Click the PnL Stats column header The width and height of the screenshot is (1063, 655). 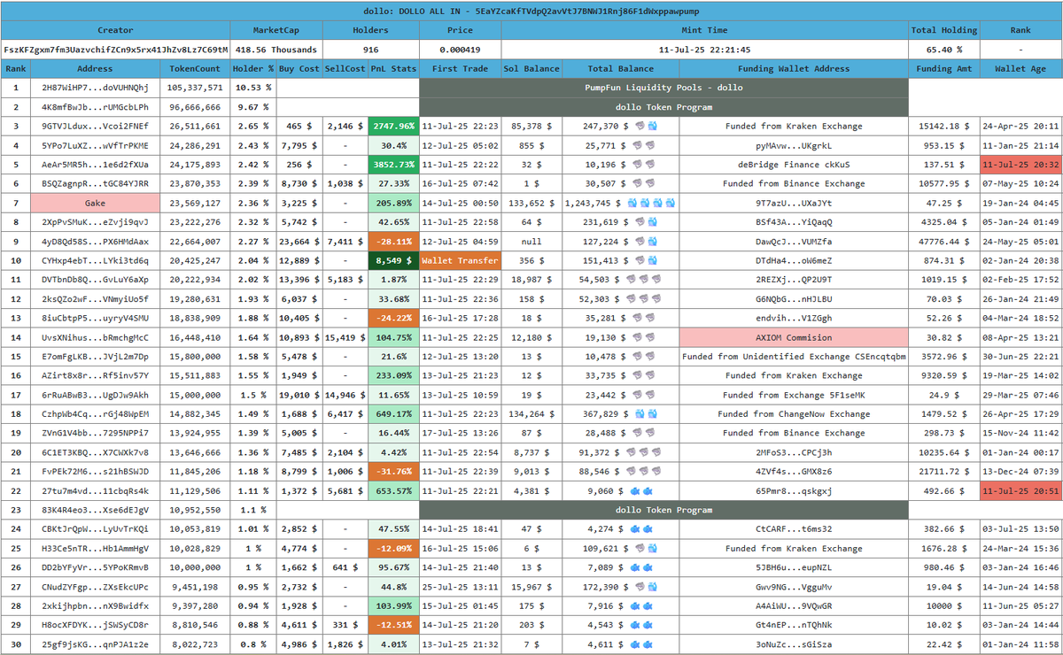[x=393, y=68]
